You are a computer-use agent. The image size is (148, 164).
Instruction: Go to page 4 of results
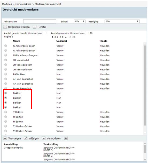pos(60,37)
